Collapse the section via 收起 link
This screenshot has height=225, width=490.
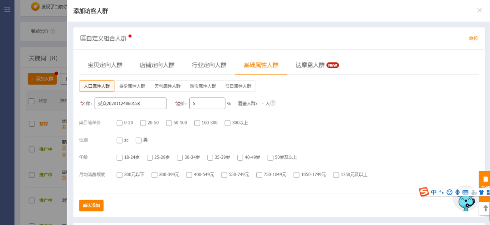pos(473,38)
